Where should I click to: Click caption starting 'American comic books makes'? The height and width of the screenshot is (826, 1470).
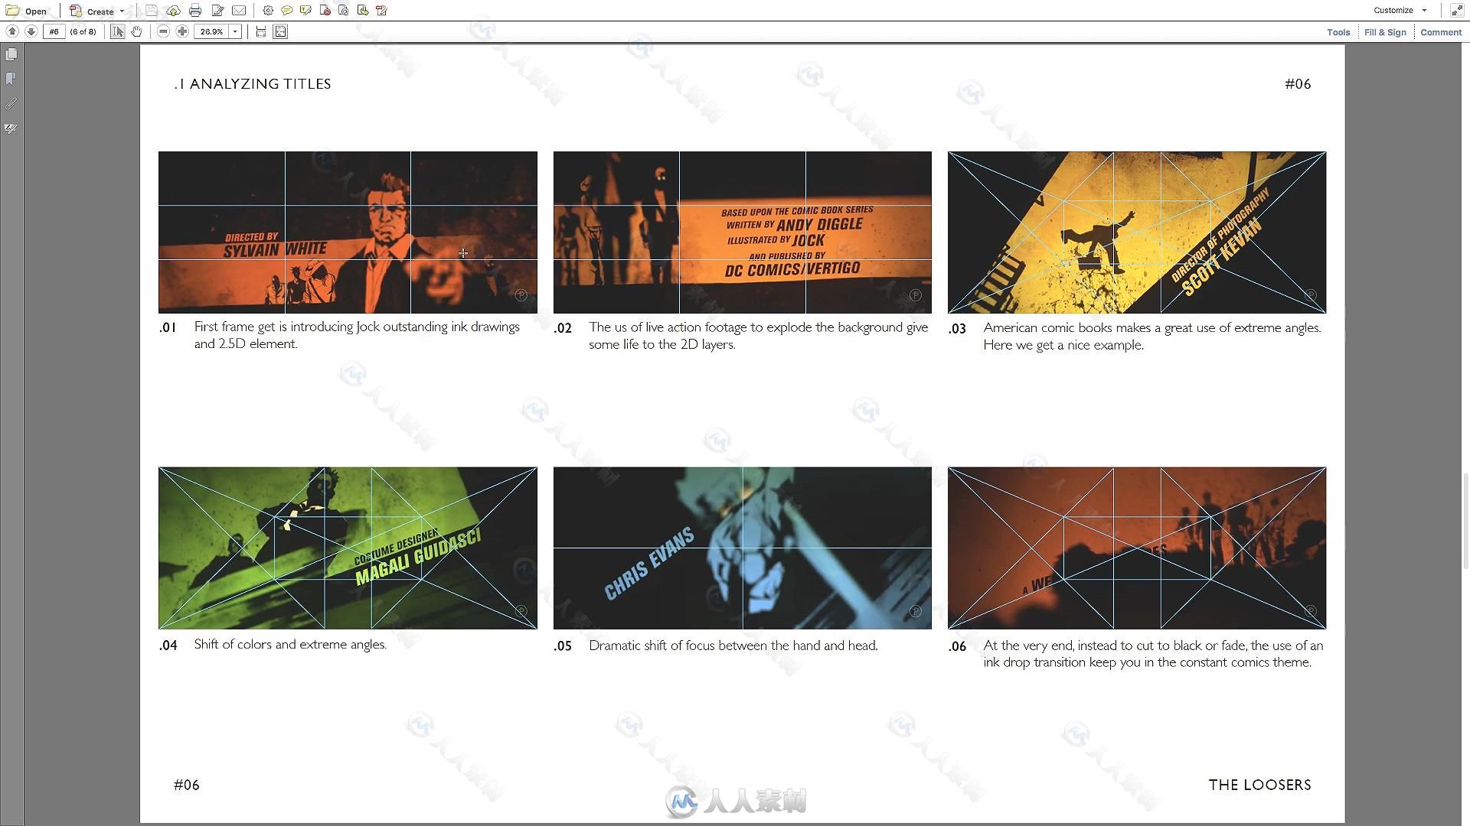(1152, 336)
